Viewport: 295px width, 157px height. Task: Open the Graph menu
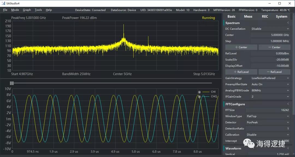pos(27,10)
